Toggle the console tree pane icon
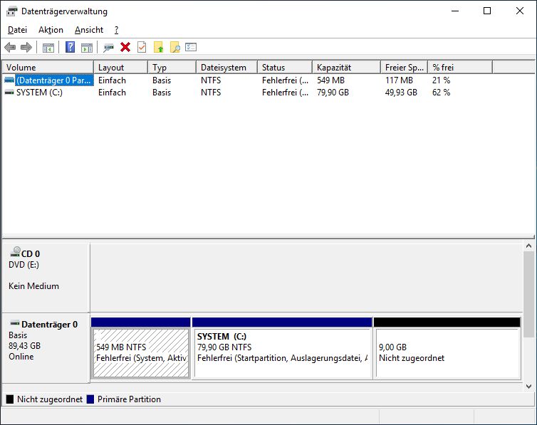537x425 pixels. (48, 48)
